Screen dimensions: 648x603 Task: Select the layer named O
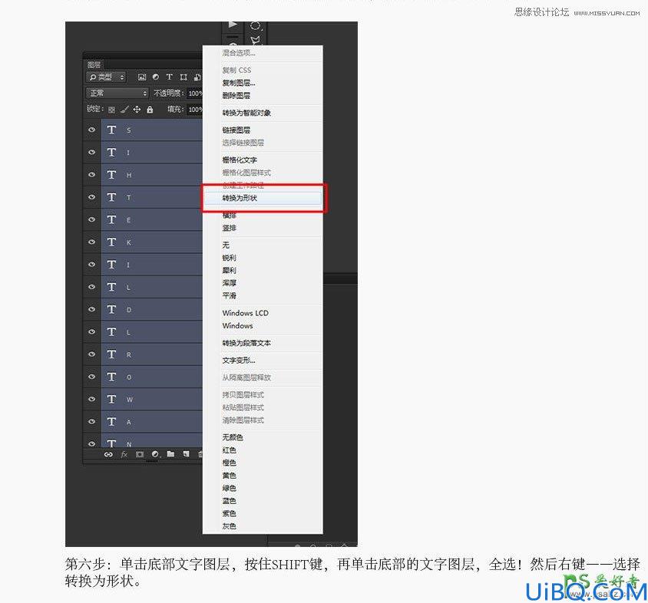(x=152, y=377)
